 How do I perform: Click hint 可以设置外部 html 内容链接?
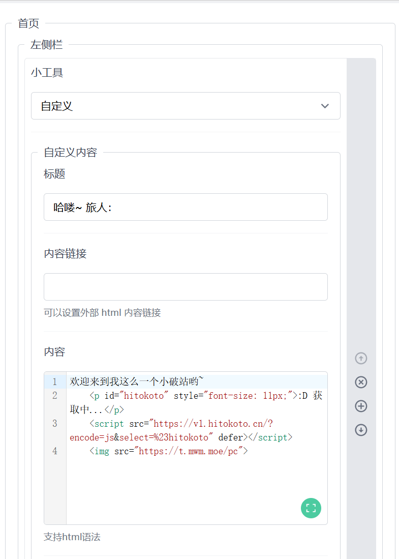point(102,313)
